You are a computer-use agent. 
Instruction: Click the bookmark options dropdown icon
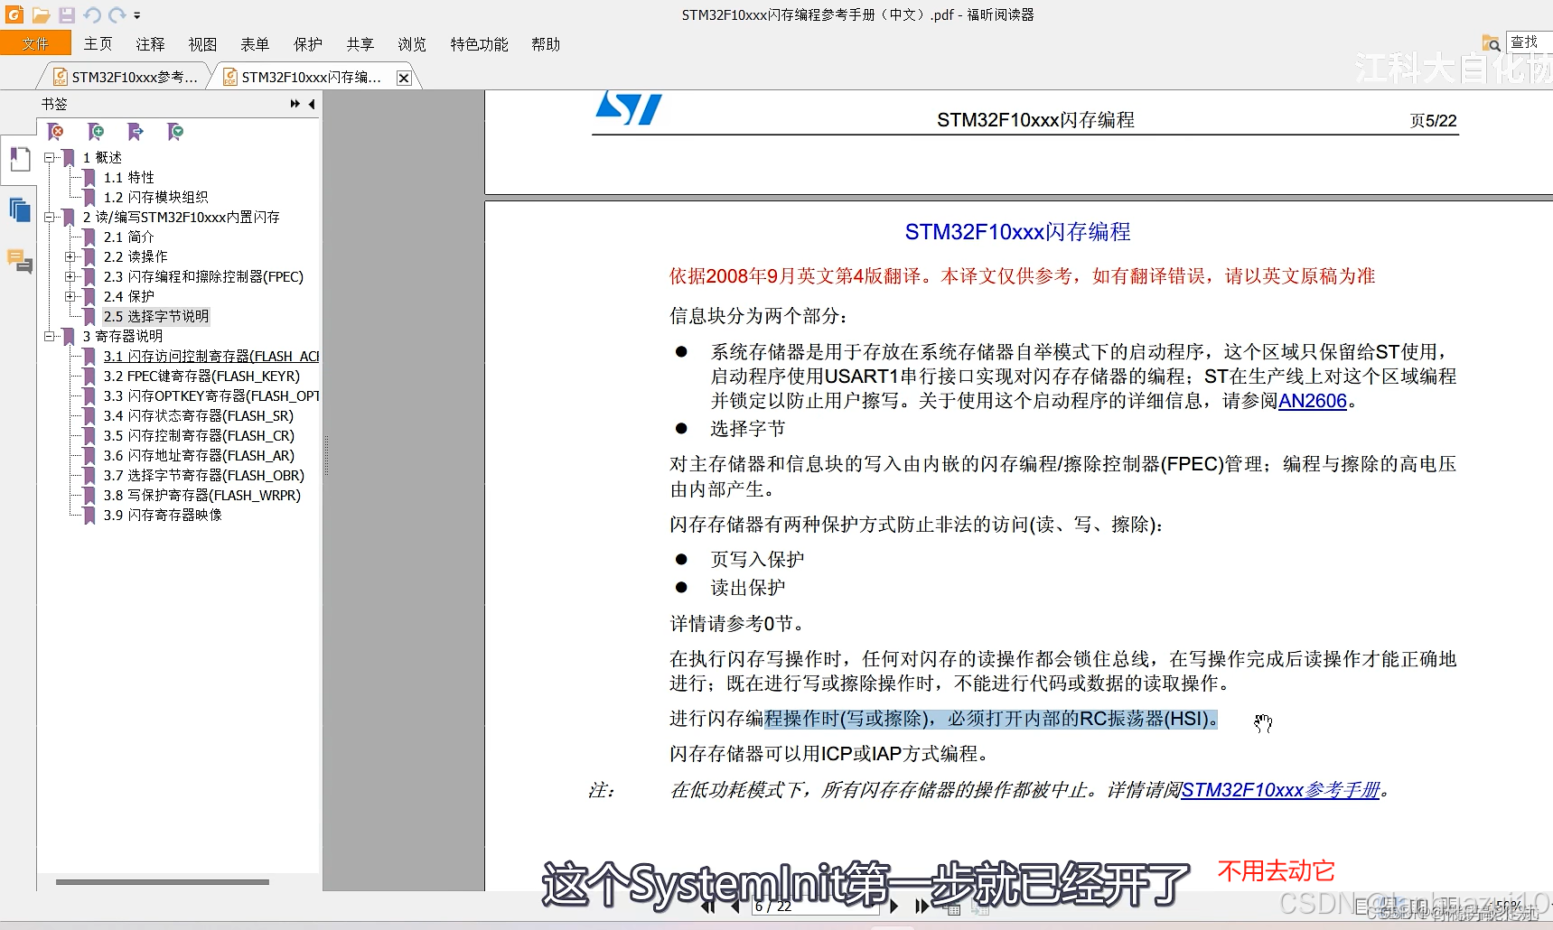(175, 132)
